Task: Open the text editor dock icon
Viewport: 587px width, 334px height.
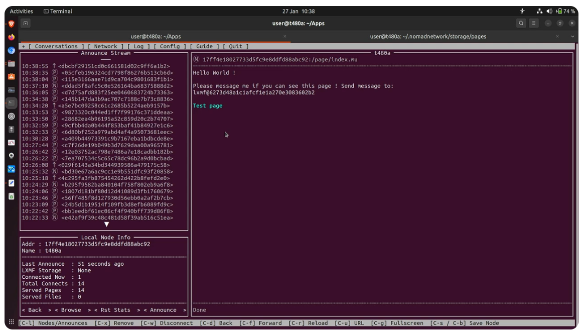Action: [x=12, y=183]
